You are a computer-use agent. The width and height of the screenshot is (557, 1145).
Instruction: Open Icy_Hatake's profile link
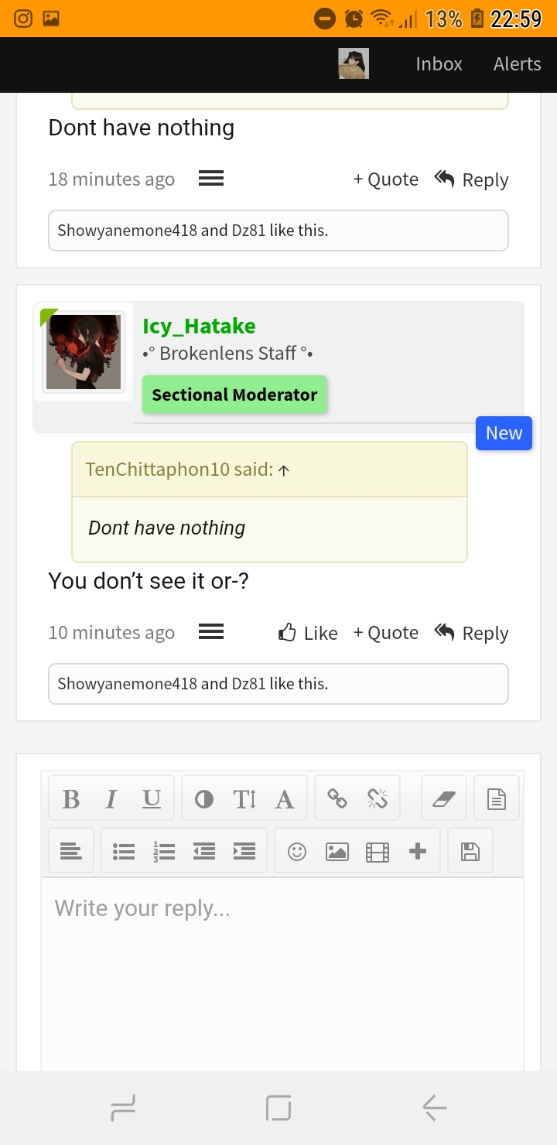[x=199, y=326]
